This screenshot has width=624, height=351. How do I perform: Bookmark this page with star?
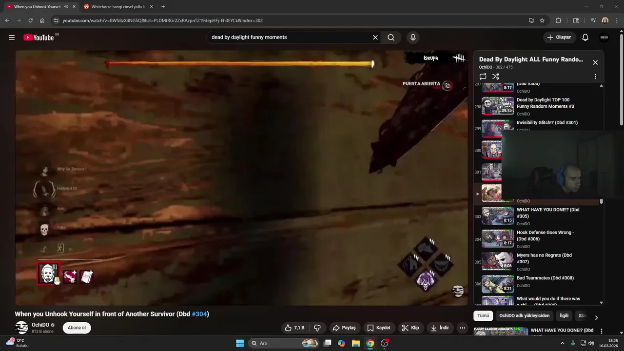[x=542, y=20]
